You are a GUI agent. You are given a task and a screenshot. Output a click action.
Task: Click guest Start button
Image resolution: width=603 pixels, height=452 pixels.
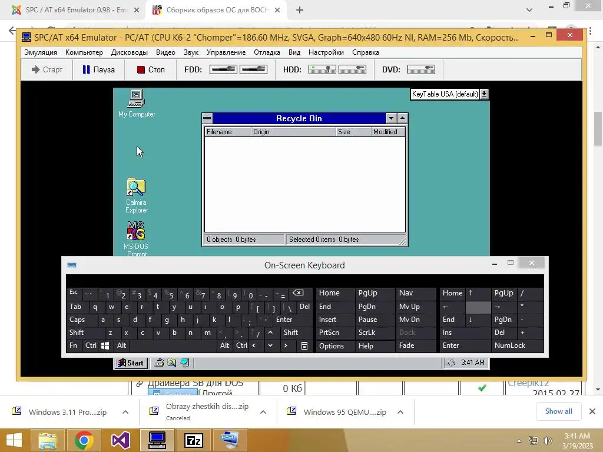tap(130, 363)
